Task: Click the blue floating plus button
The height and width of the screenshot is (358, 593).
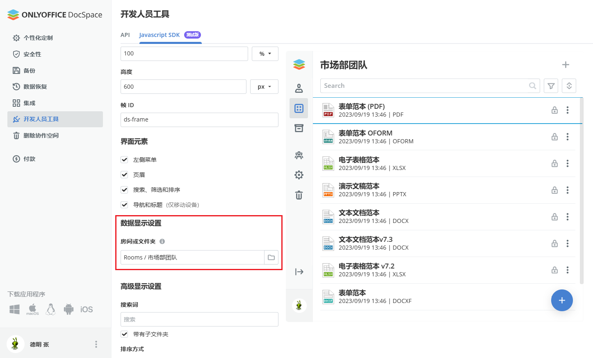Action: [x=562, y=300]
